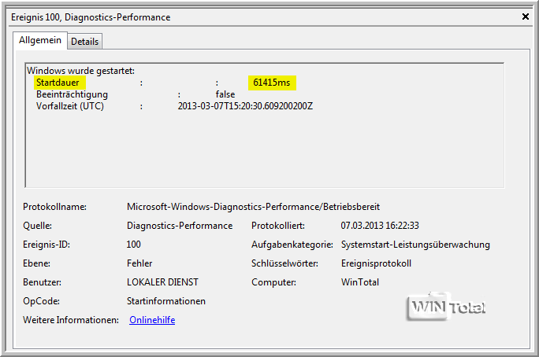539x357 pixels.
Task: Click the OpCode label
Action: click(41, 301)
